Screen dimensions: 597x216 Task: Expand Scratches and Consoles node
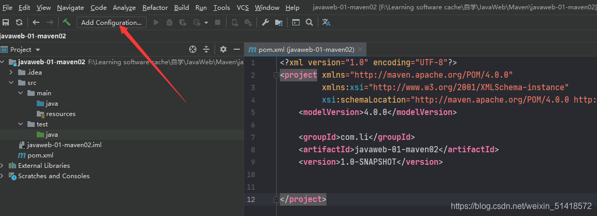pyautogui.click(x=2, y=176)
